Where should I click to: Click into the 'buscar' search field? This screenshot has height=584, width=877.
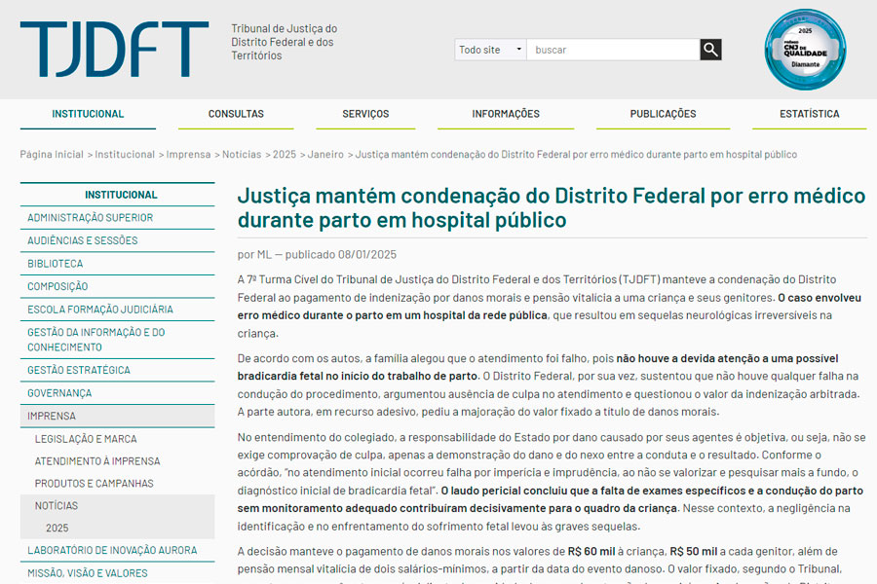click(612, 50)
